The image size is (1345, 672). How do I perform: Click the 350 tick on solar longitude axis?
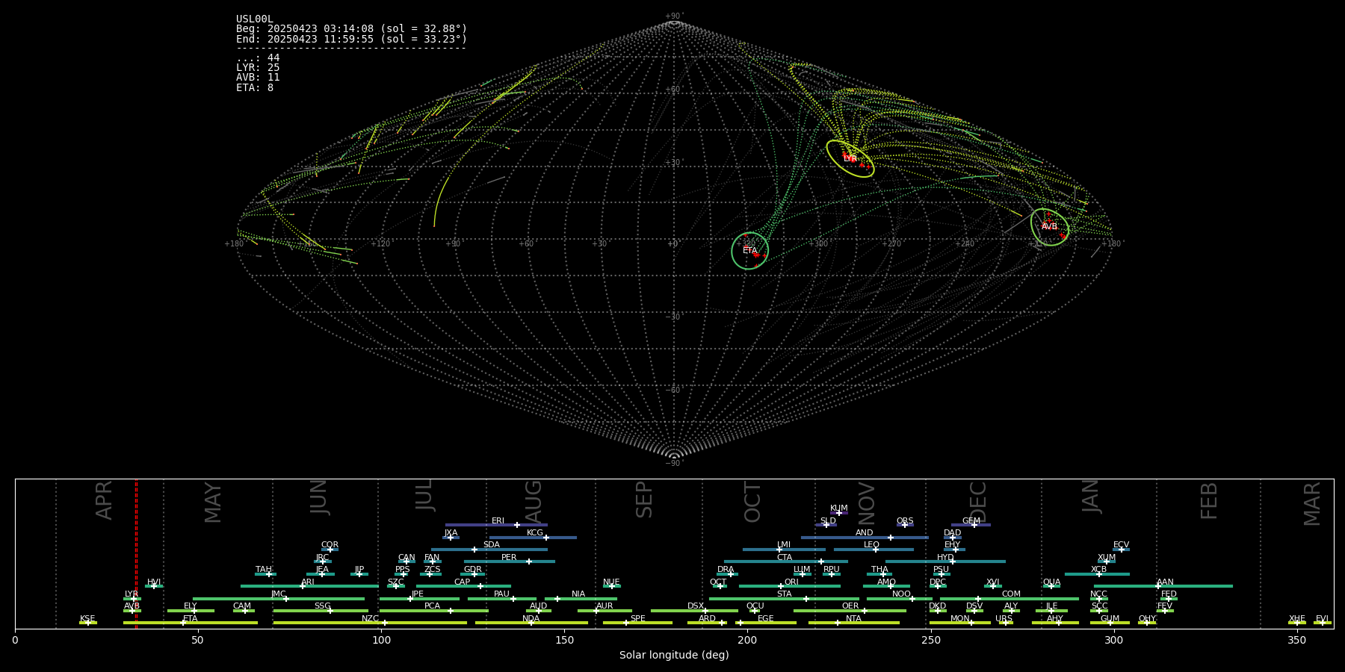click(1296, 640)
